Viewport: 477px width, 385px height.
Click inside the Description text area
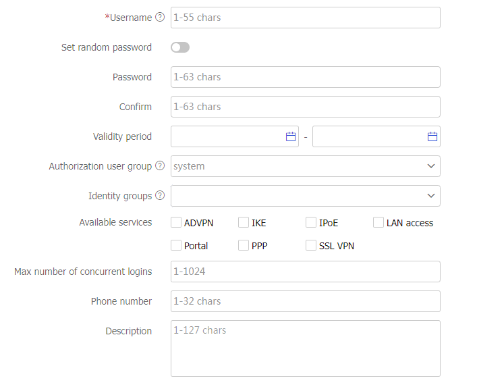(305, 349)
